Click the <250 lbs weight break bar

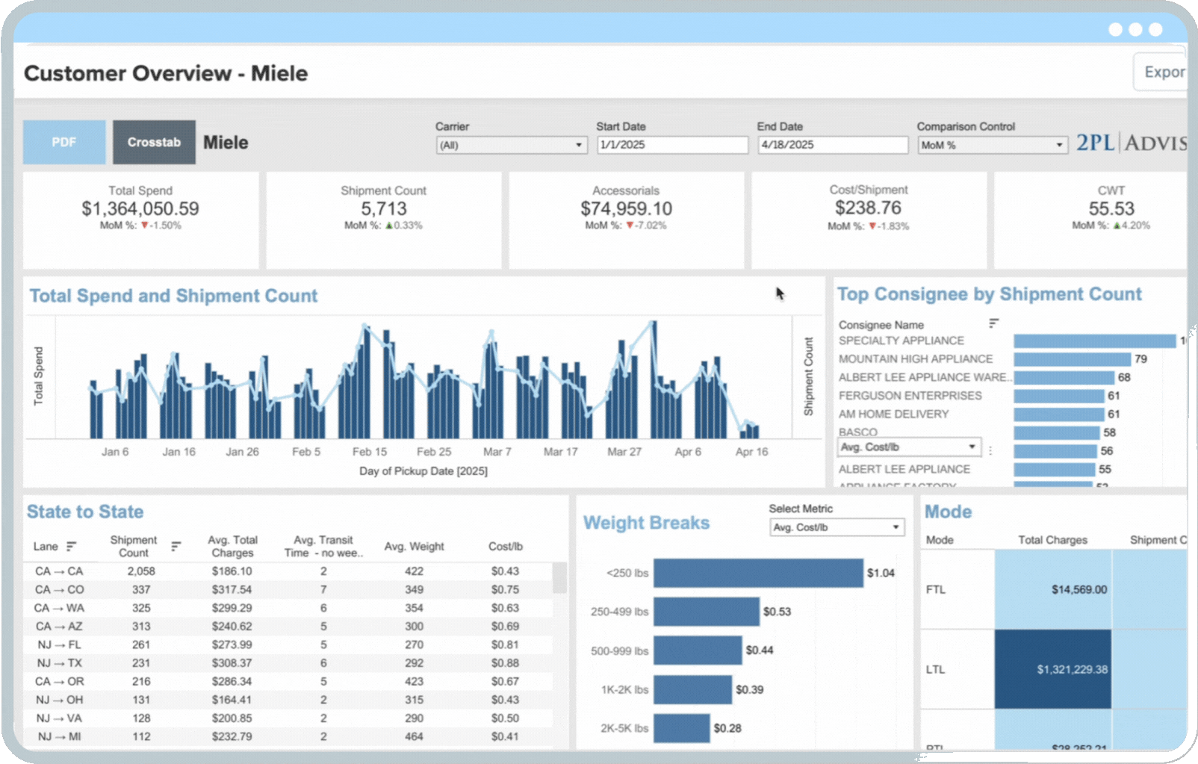(x=758, y=574)
